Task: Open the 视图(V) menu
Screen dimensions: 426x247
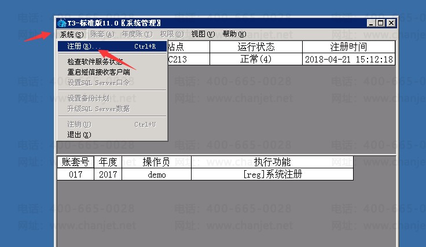Action: click(x=203, y=35)
